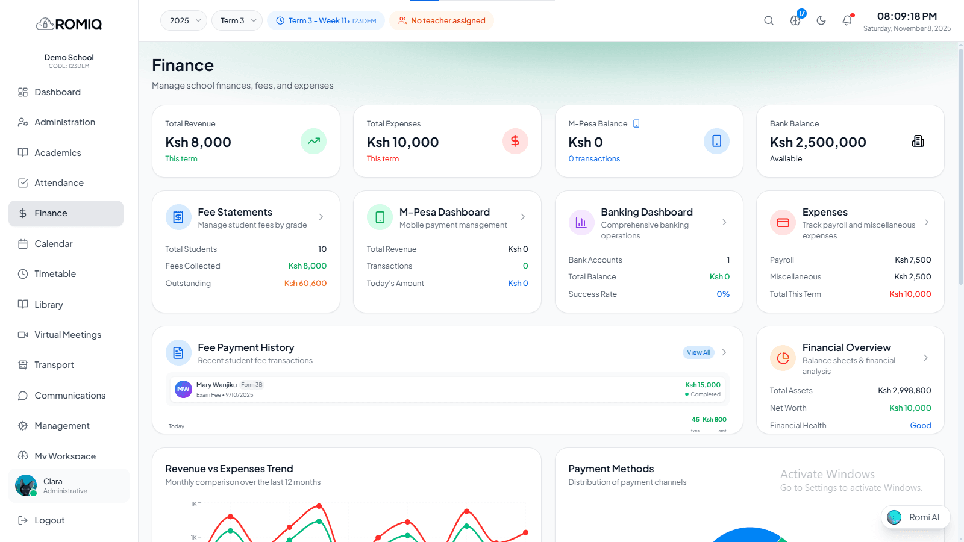The width and height of the screenshot is (964, 542).
Task: Expand the Fee Payment History chevron arrow
Action: (724, 352)
